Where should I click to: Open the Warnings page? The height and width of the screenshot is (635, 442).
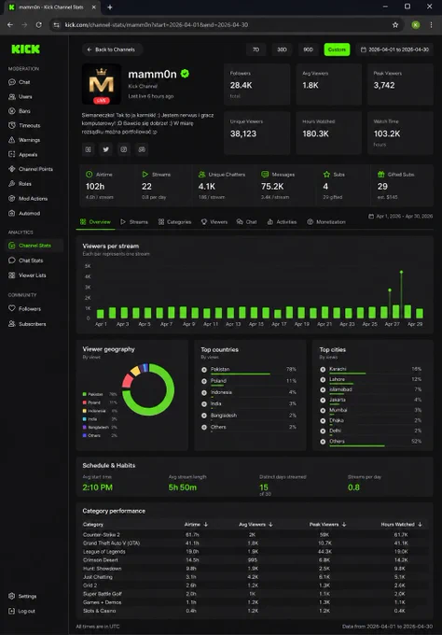click(24, 140)
